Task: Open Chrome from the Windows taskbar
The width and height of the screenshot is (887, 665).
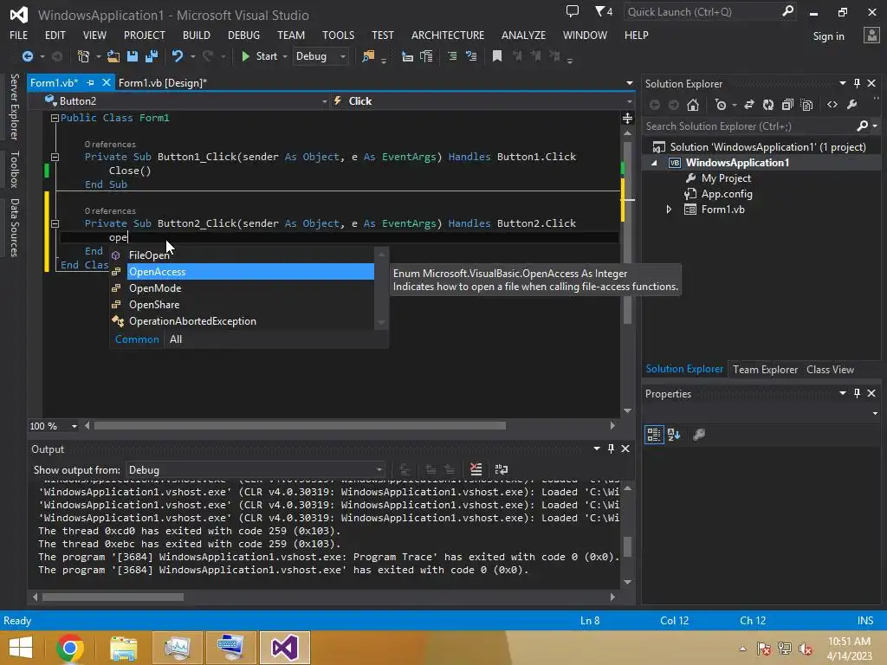Action: pyautogui.click(x=70, y=648)
